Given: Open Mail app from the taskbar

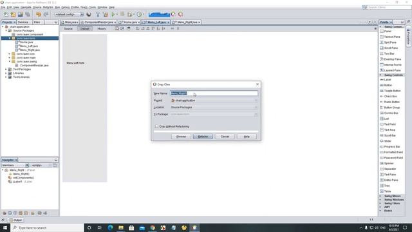Looking at the screenshot, I should click(142, 227).
